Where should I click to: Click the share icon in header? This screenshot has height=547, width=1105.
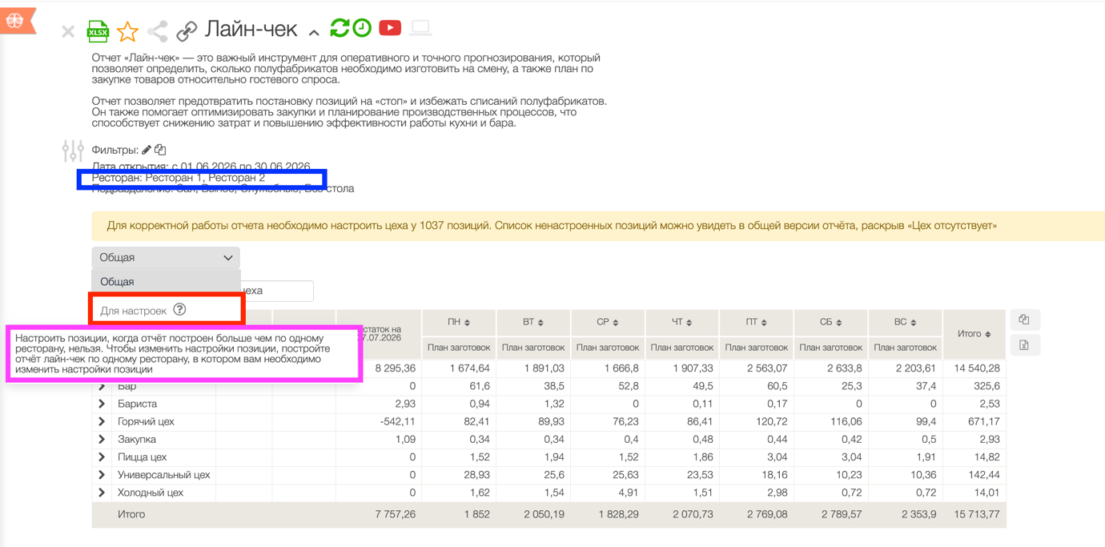(x=158, y=31)
